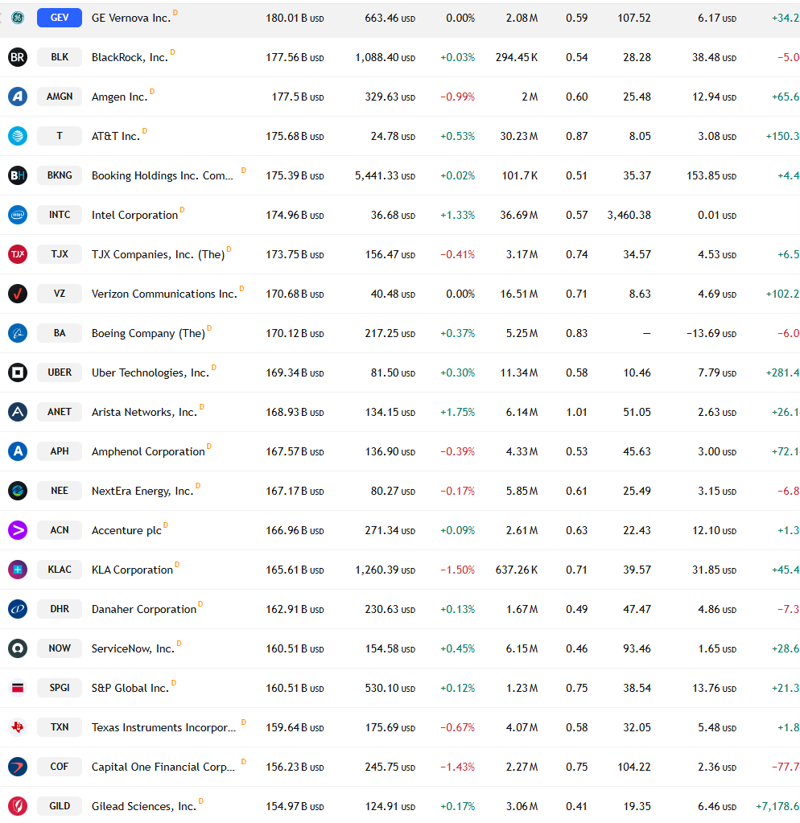Viewport: 800px width, 823px height.
Task: Select the GEV ticker badge
Action: (60, 18)
